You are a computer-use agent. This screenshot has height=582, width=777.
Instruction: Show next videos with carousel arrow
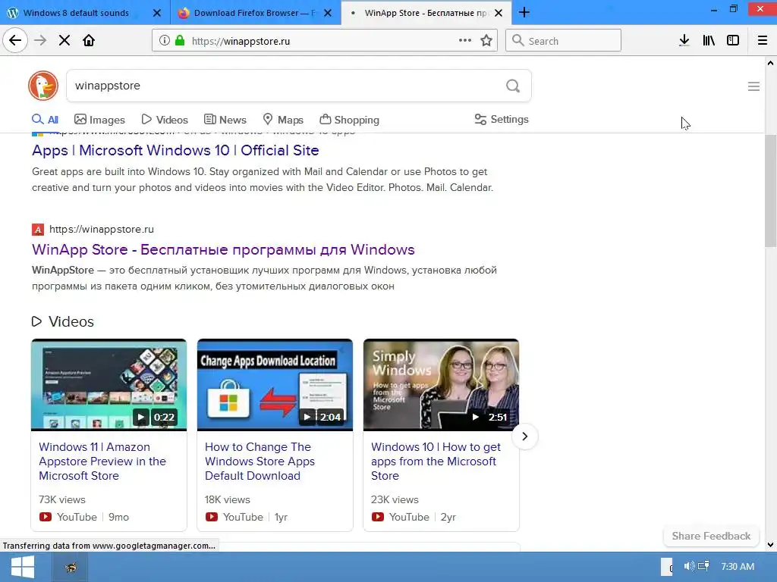tap(524, 436)
